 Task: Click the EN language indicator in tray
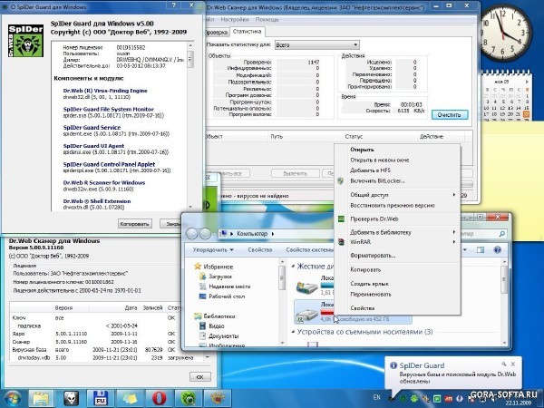point(377,398)
